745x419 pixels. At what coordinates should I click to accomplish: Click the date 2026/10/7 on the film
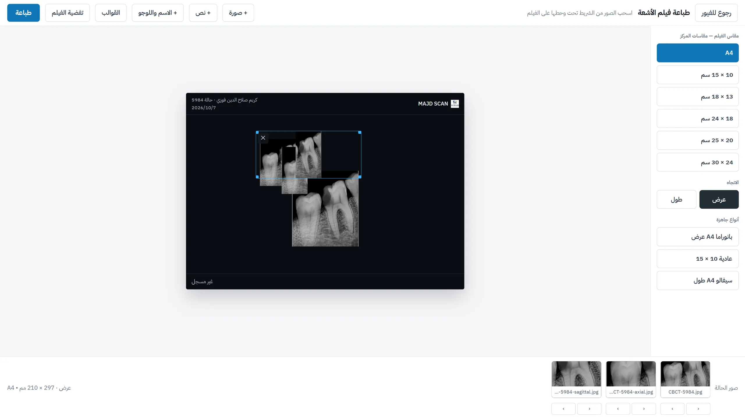[x=204, y=108]
